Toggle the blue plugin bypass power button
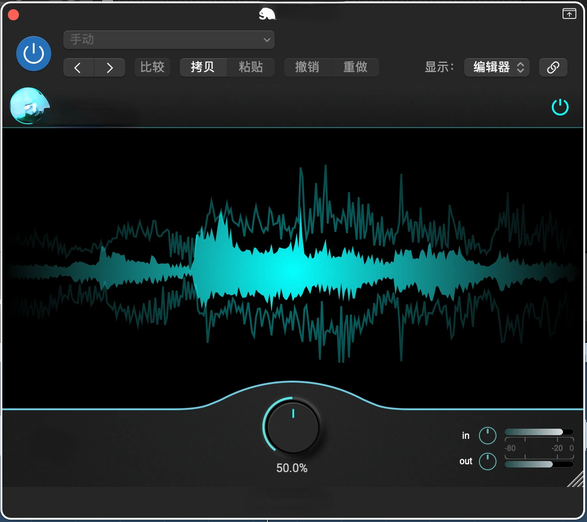This screenshot has height=522, width=587. pyautogui.click(x=34, y=54)
